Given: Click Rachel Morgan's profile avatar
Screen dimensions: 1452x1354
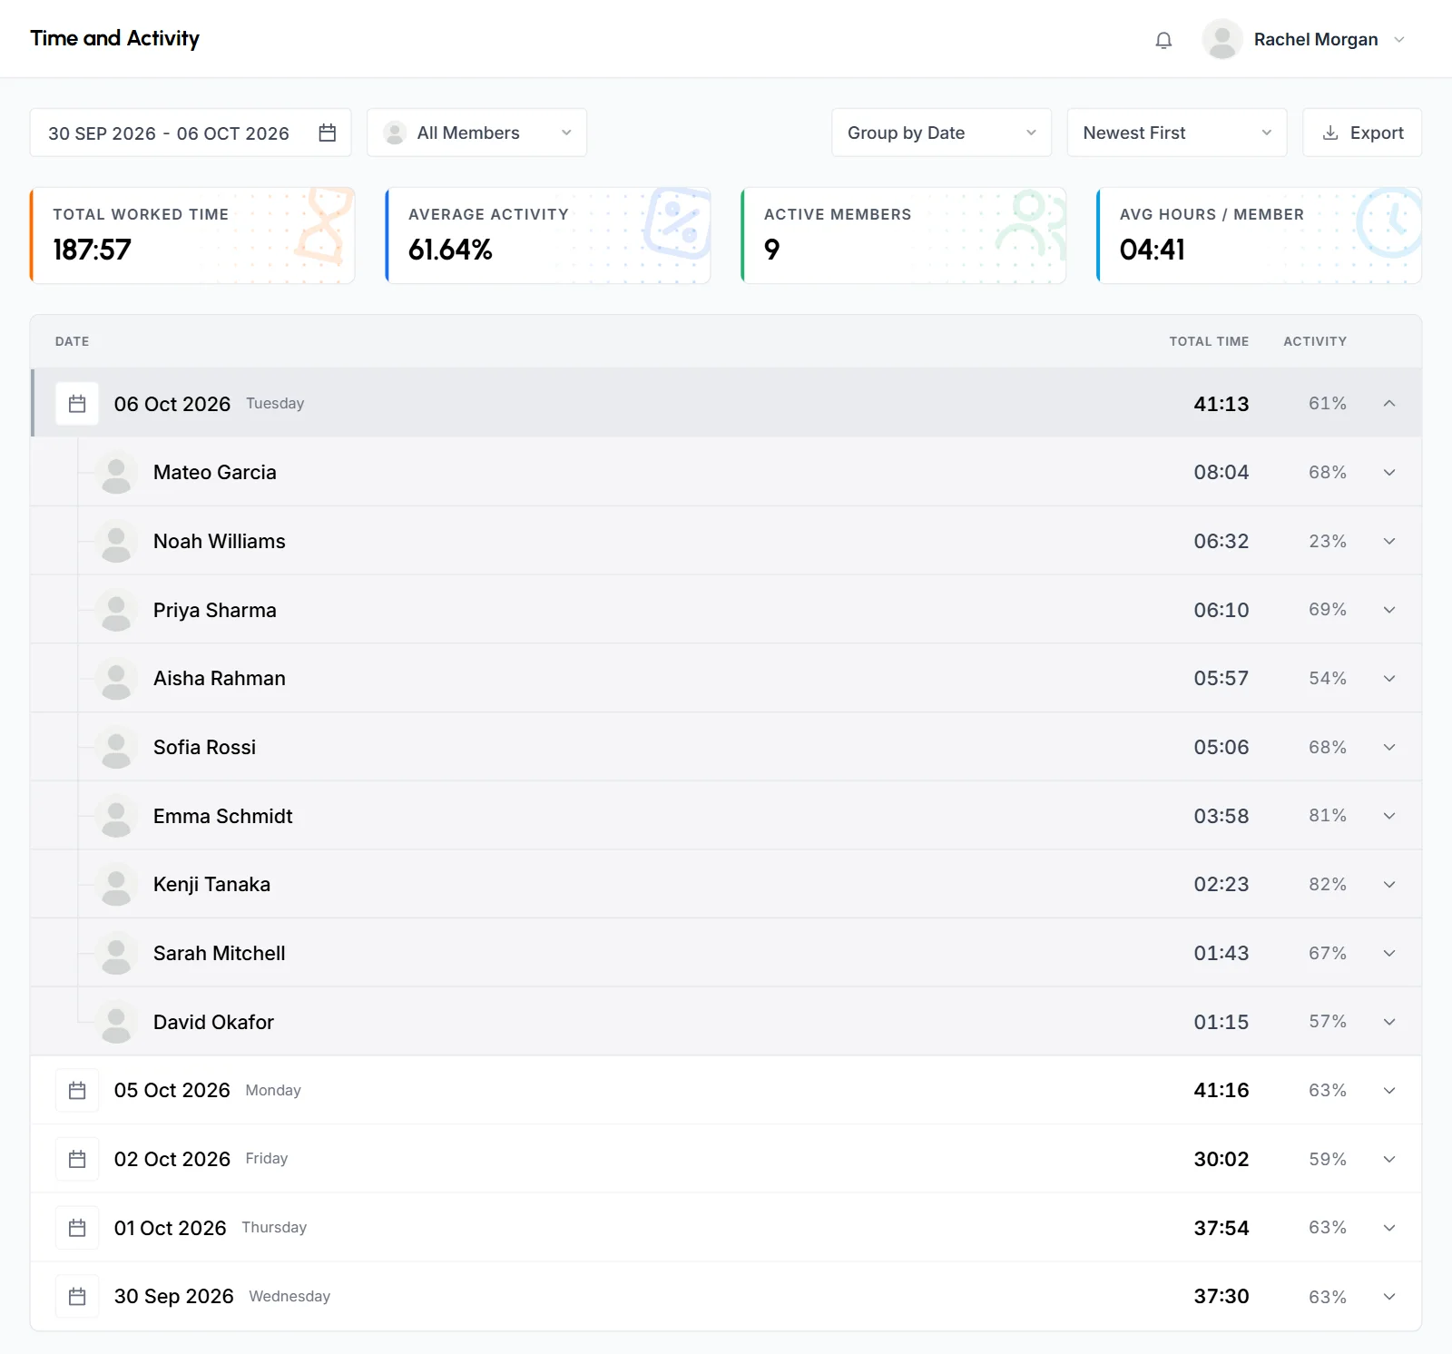Looking at the screenshot, I should pyautogui.click(x=1222, y=39).
